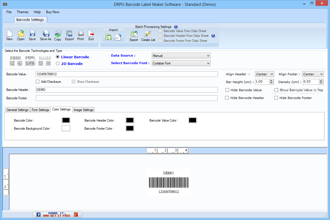Toggle Barcode Value From Data Sheet checkbox
The image size is (330, 220).
160,31
